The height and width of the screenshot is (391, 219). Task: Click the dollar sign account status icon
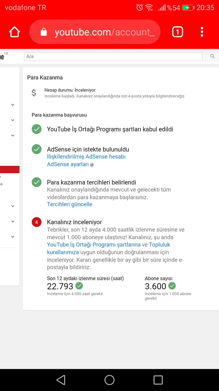point(34,93)
